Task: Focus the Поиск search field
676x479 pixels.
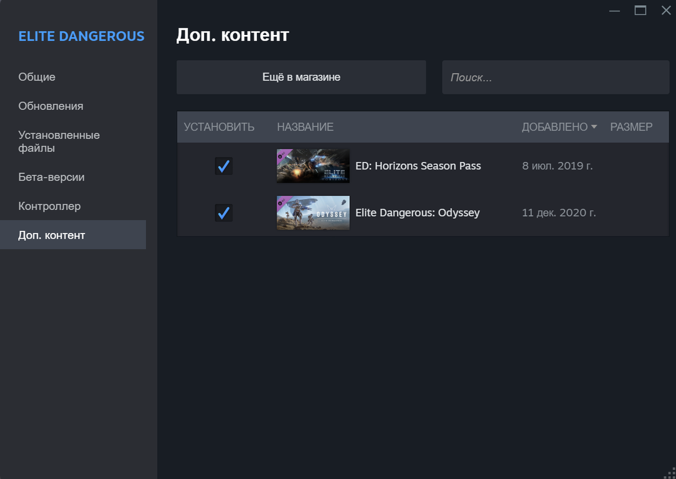Action: pyautogui.click(x=555, y=77)
